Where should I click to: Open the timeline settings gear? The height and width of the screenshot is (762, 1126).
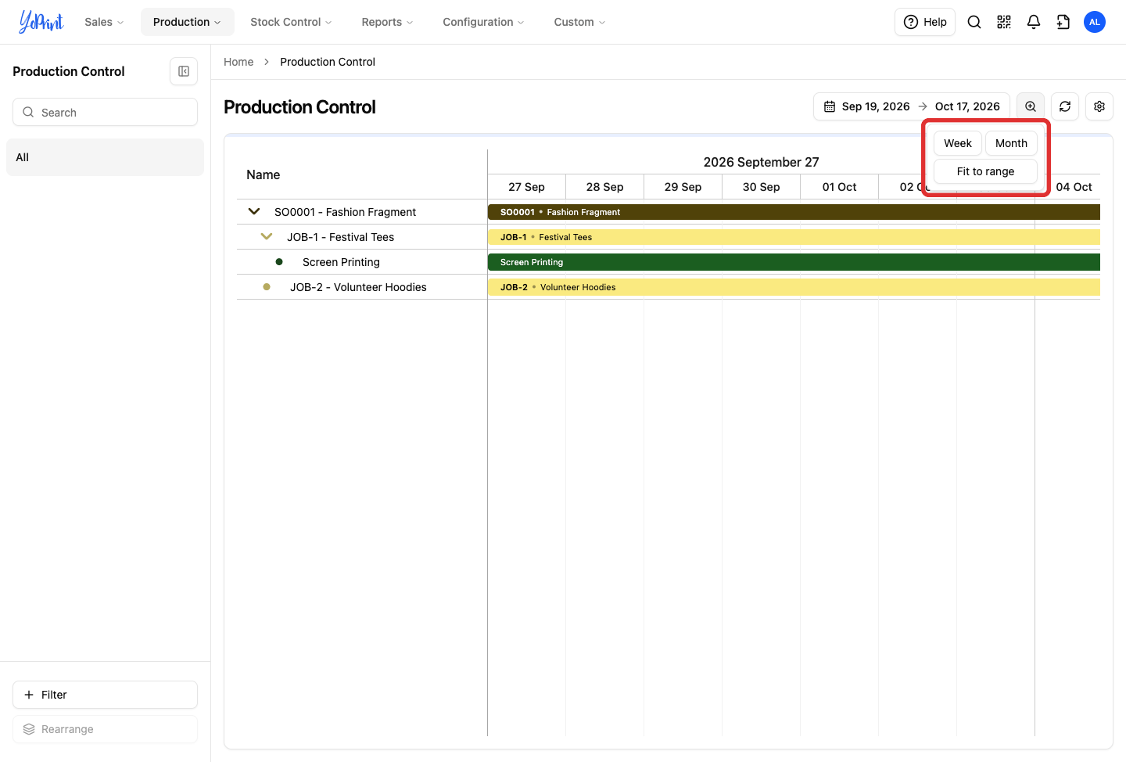pos(1099,106)
